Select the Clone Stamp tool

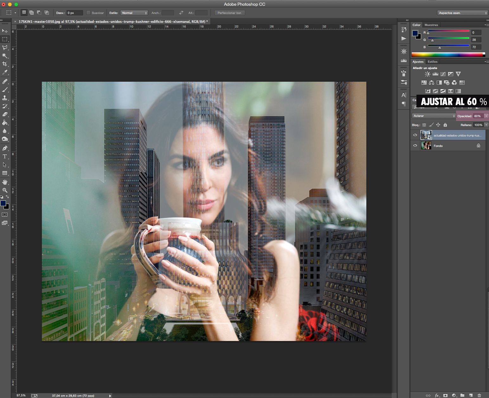(x=5, y=98)
